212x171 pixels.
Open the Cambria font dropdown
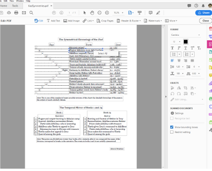click(186, 35)
